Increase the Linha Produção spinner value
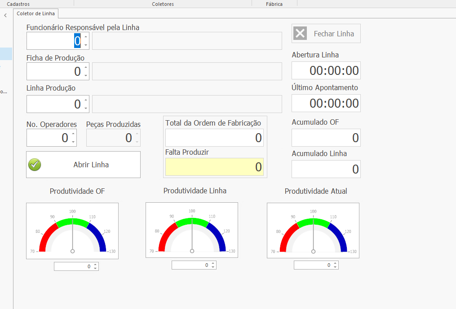 (x=86, y=100)
